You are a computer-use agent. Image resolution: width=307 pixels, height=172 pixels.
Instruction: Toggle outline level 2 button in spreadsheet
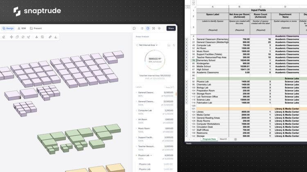189,7
